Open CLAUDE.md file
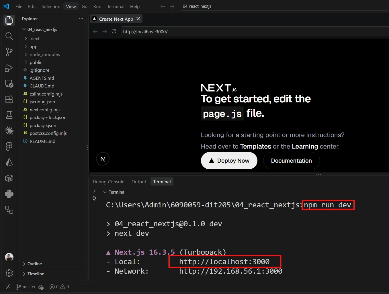This screenshot has width=389, height=294. tap(42, 86)
